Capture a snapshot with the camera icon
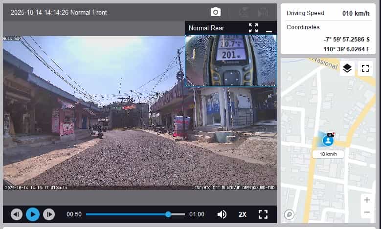The image size is (381, 229). [215, 12]
